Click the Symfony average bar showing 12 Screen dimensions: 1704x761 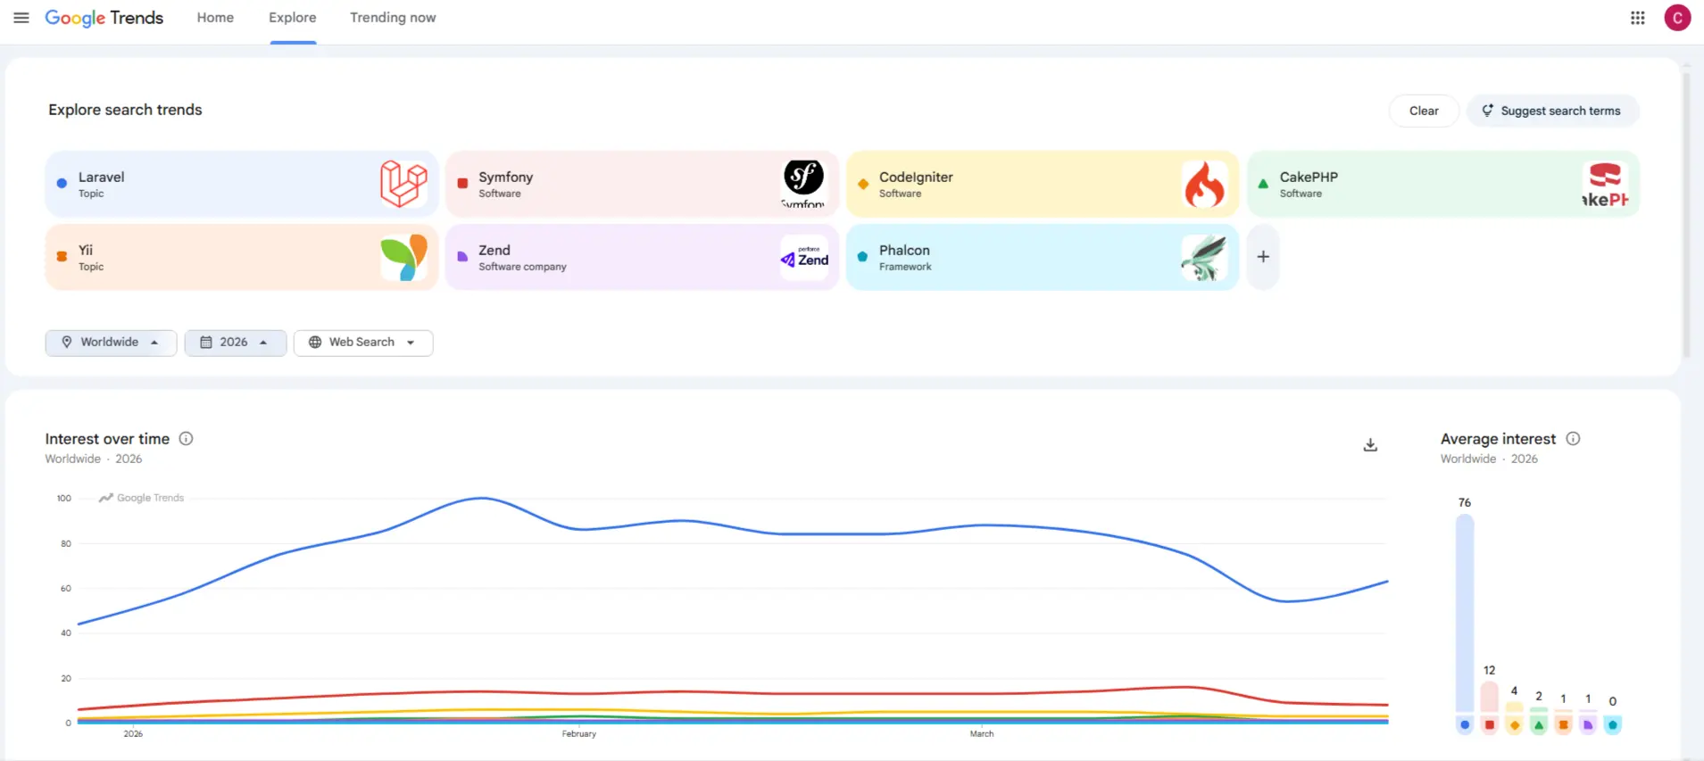coord(1489,697)
